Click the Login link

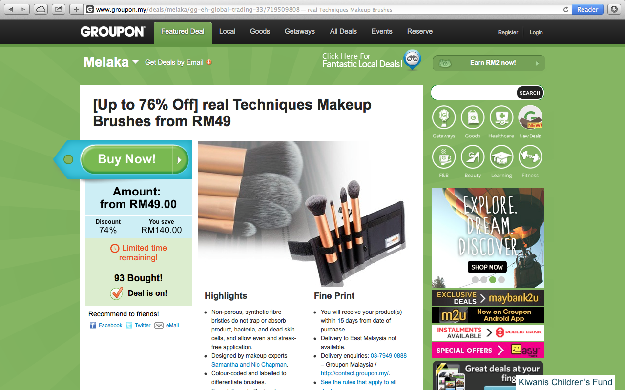(536, 32)
